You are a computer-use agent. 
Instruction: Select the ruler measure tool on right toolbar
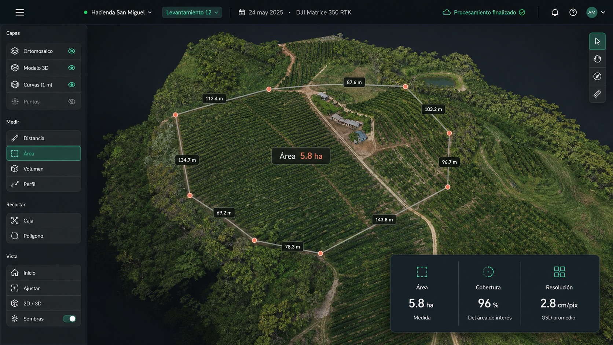pyautogui.click(x=597, y=94)
